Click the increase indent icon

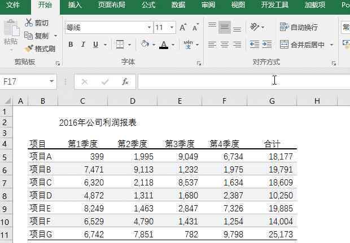(x=267, y=45)
